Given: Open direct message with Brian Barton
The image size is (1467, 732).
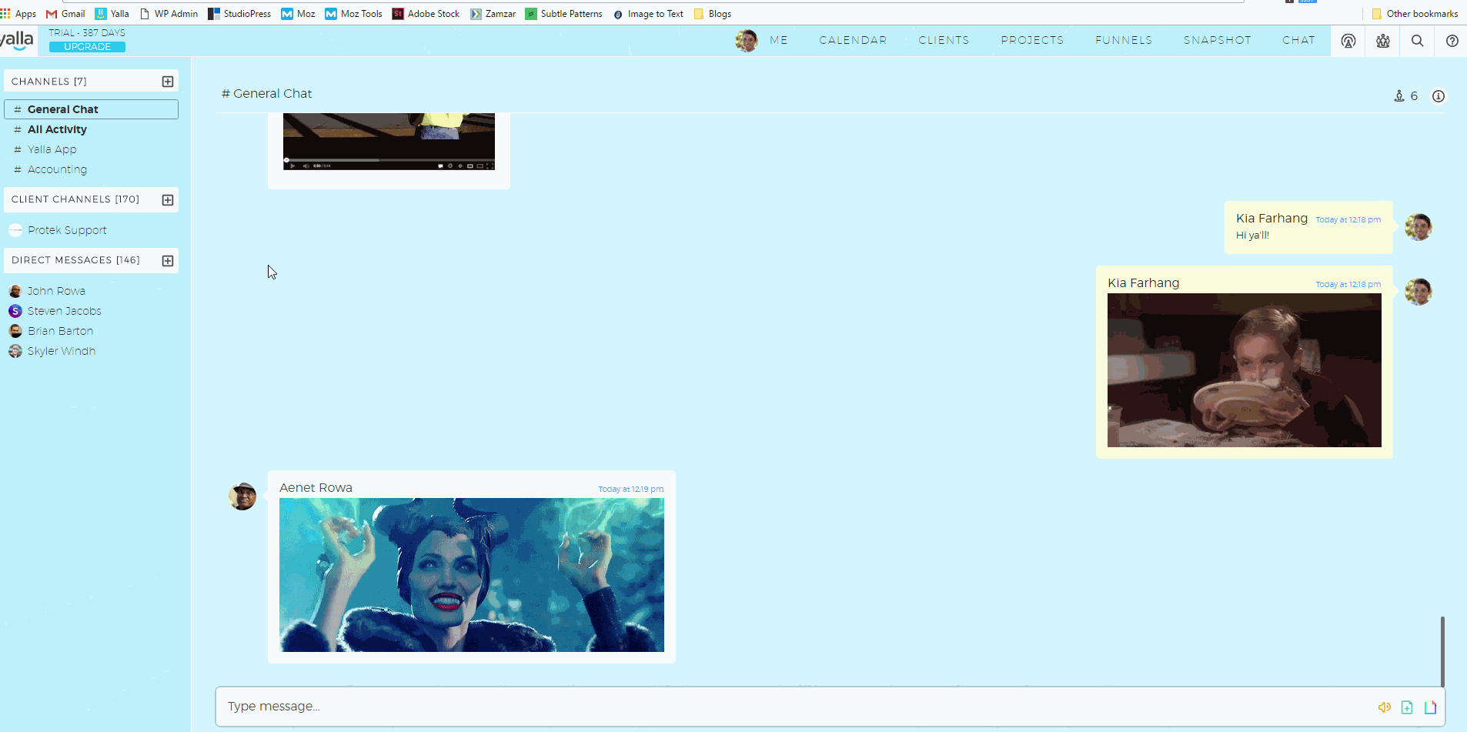Looking at the screenshot, I should [60, 331].
